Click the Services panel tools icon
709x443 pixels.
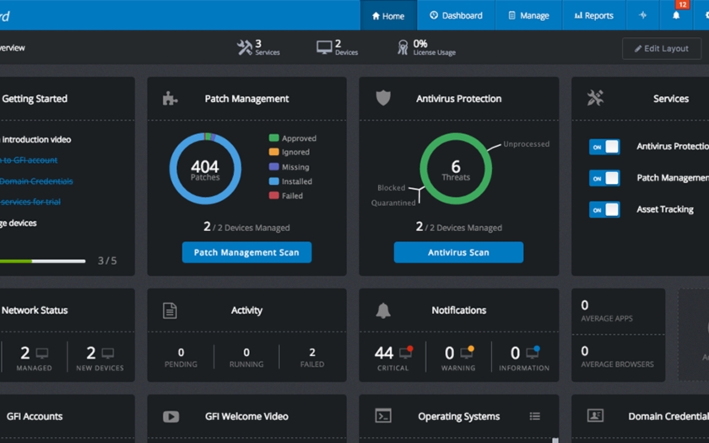(595, 98)
